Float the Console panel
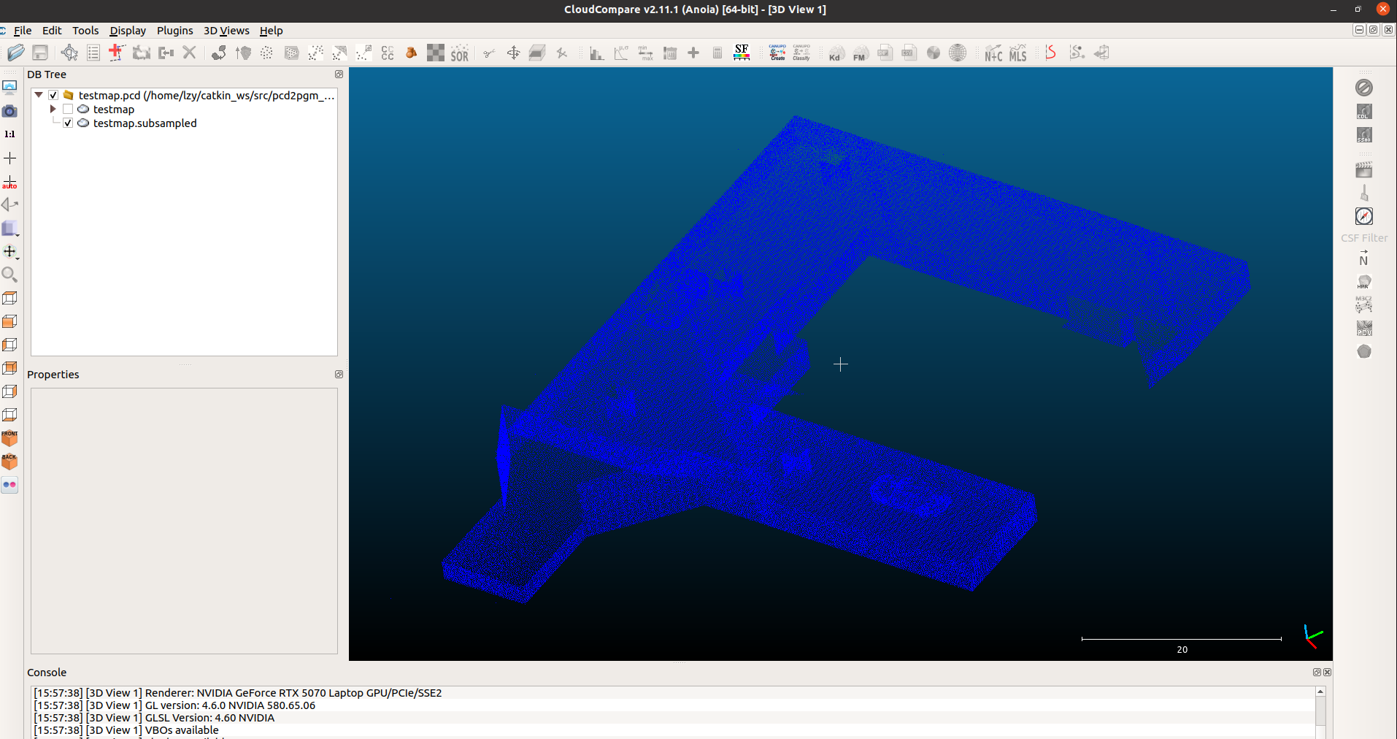 pos(1317,673)
